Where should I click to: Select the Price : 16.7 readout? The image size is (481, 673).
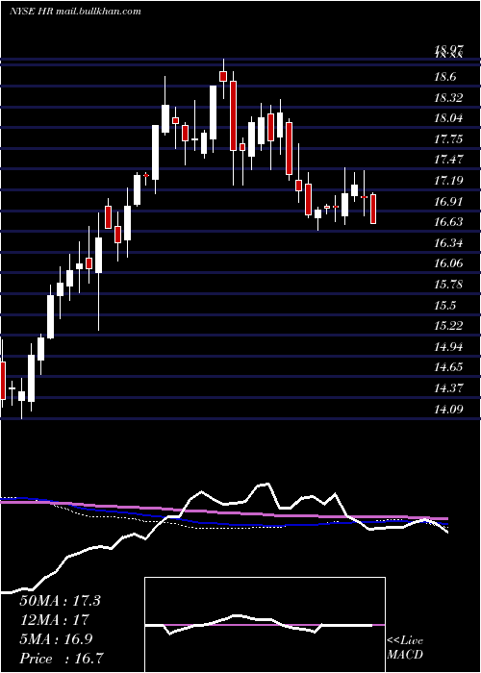[61, 658]
